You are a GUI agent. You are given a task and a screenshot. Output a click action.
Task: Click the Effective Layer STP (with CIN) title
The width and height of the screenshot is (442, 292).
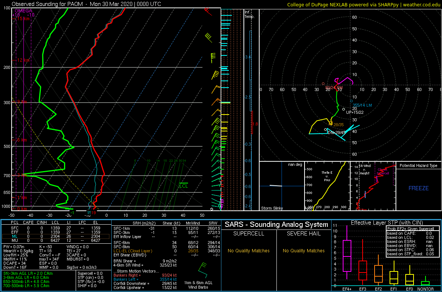(x=386, y=223)
